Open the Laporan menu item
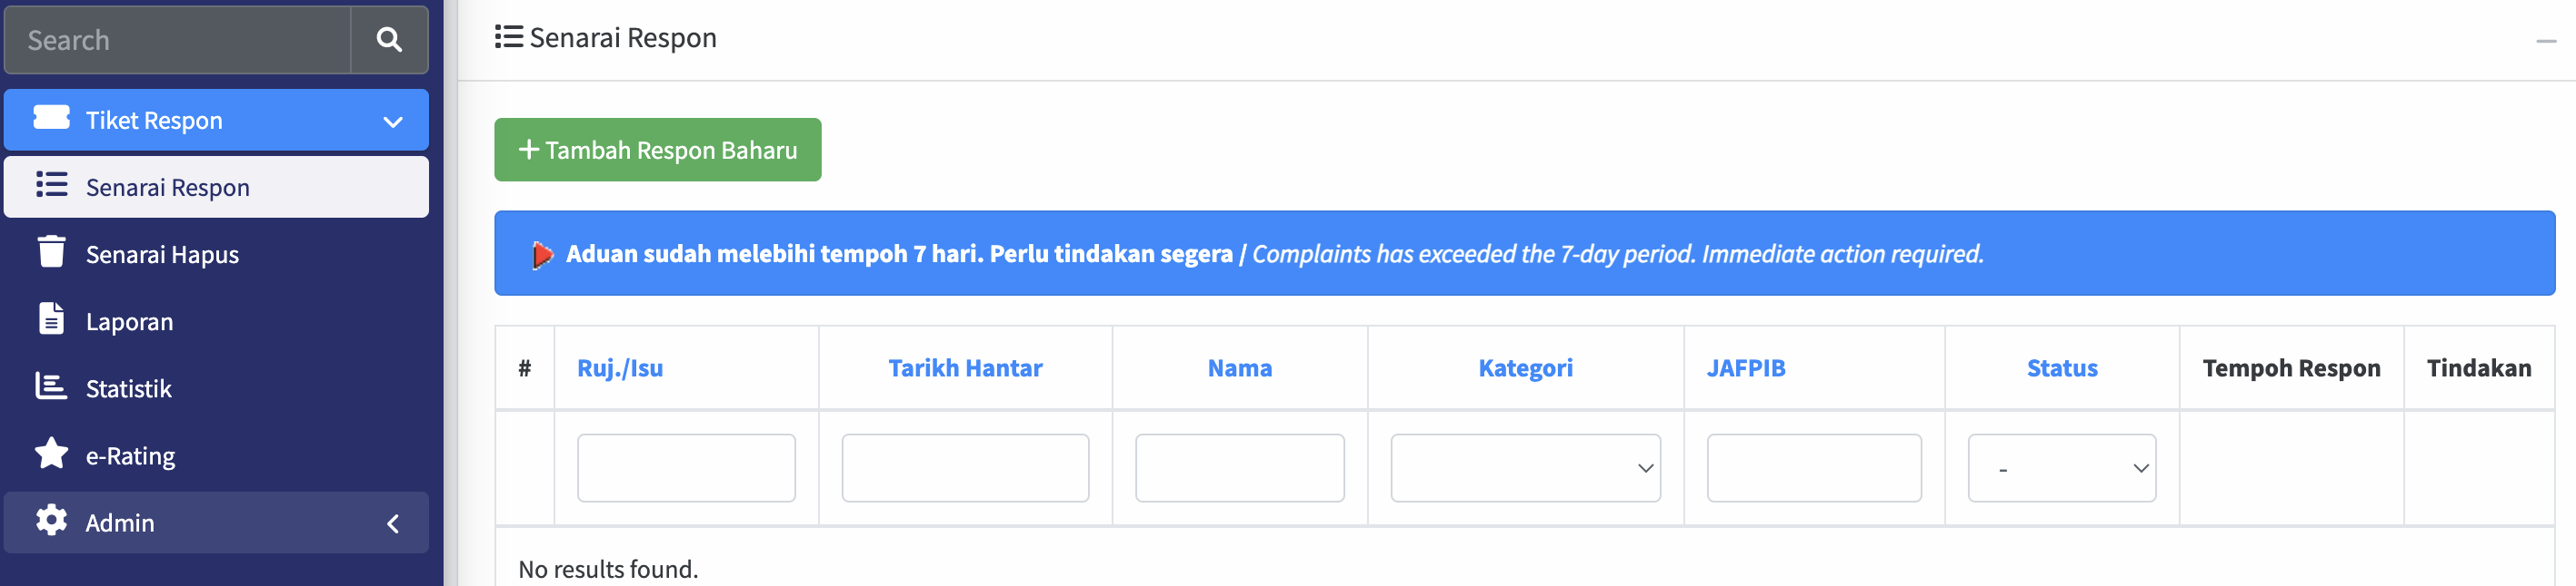Screen dimensions: 2576x586 tap(129, 321)
